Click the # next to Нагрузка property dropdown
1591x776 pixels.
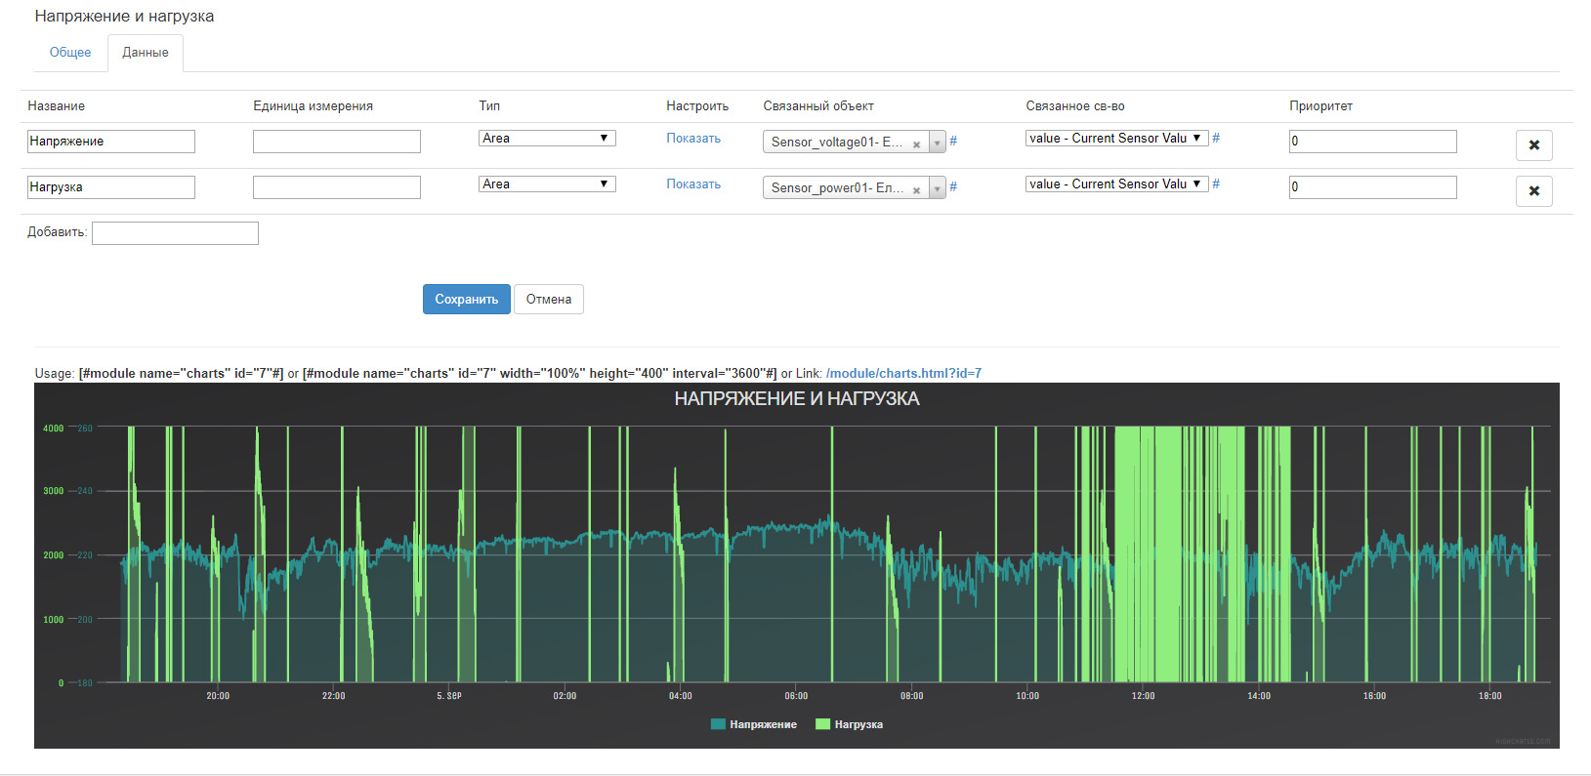pos(1216,184)
